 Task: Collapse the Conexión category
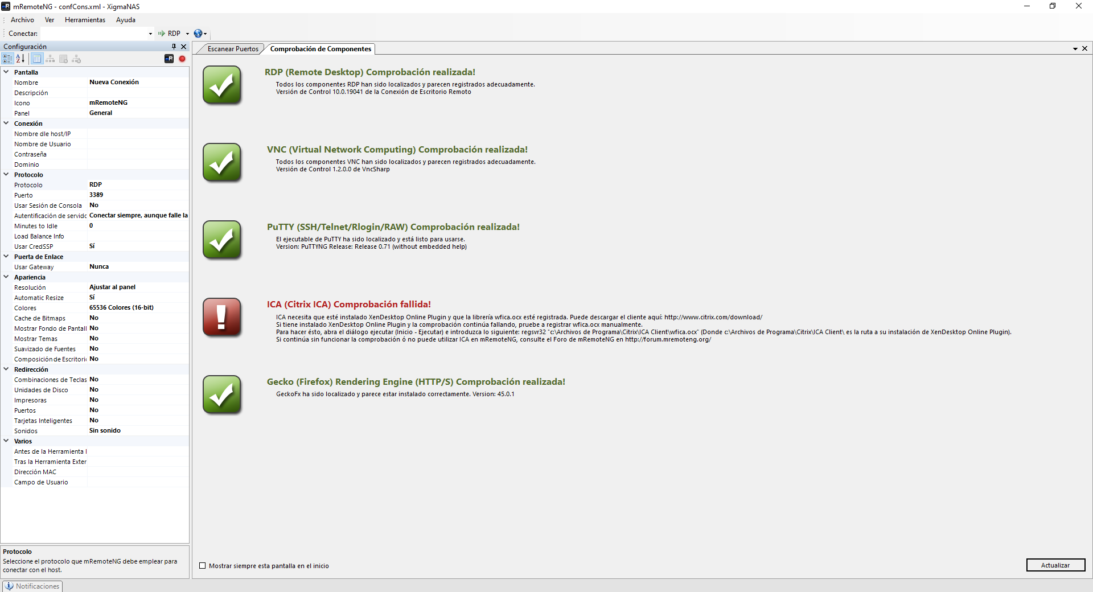point(6,124)
